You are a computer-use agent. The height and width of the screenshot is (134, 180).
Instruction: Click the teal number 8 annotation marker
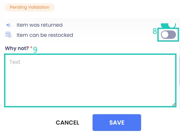tap(155, 31)
